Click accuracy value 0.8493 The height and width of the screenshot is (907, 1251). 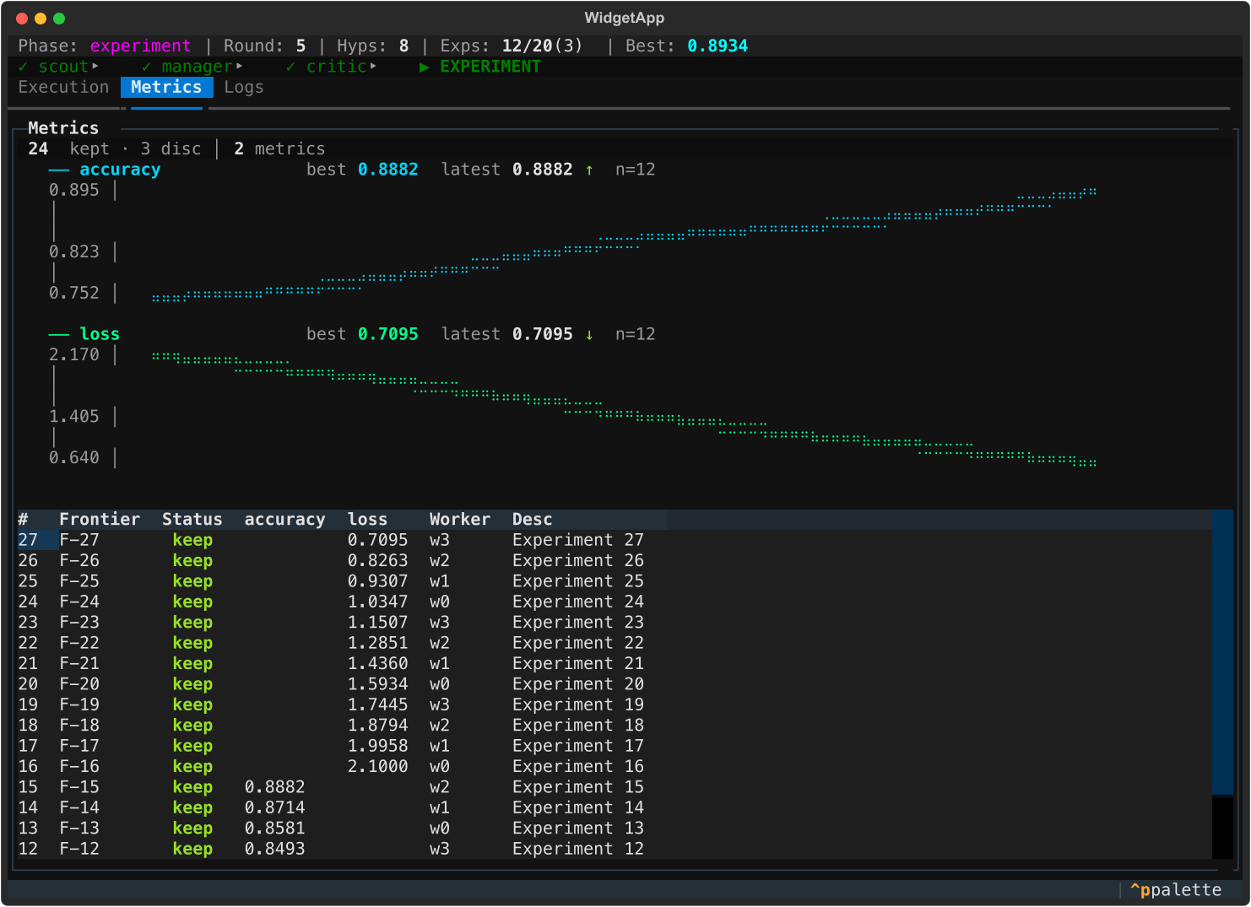pos(274,849)
